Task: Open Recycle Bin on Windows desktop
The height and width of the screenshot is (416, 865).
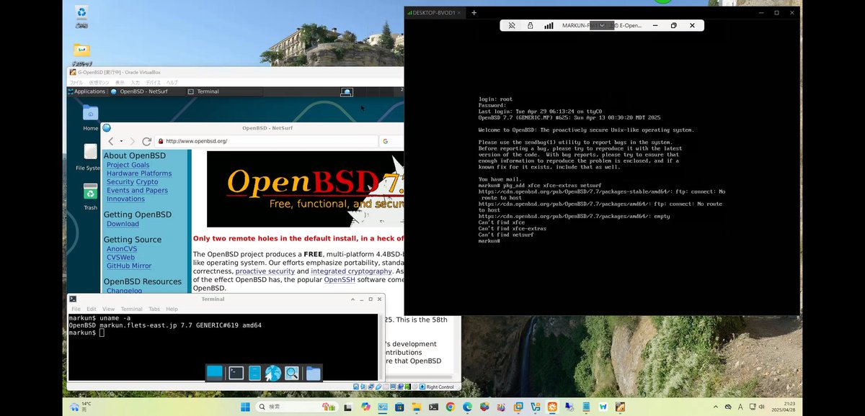Action: 81,17
